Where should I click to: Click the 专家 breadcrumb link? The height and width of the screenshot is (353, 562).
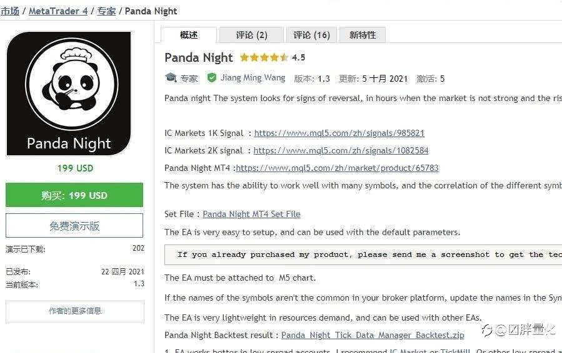tap(106, 11)
